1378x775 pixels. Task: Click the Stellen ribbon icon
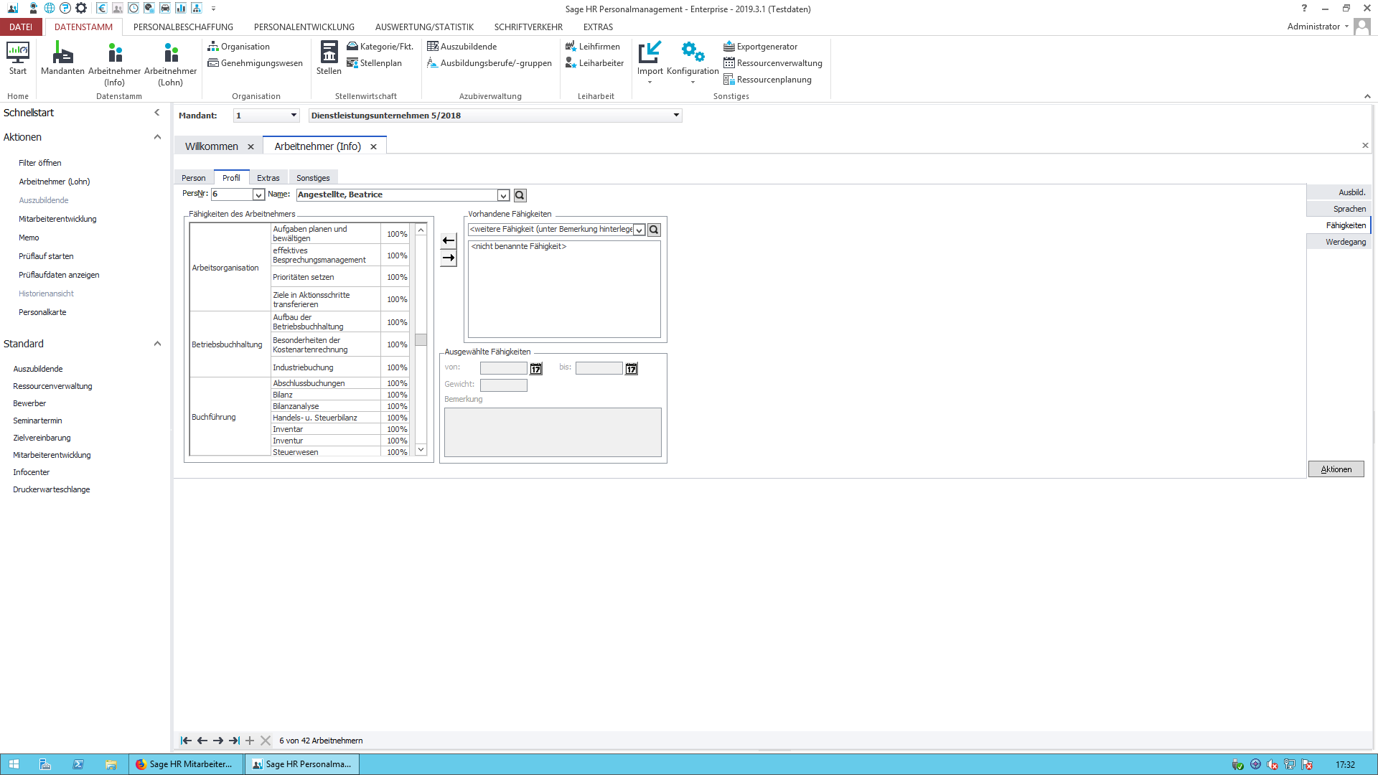click(x=329, y=57)
